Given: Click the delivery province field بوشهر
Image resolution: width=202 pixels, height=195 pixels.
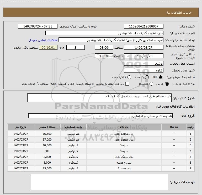Looking at the screenshot, I should click(144, 64).
